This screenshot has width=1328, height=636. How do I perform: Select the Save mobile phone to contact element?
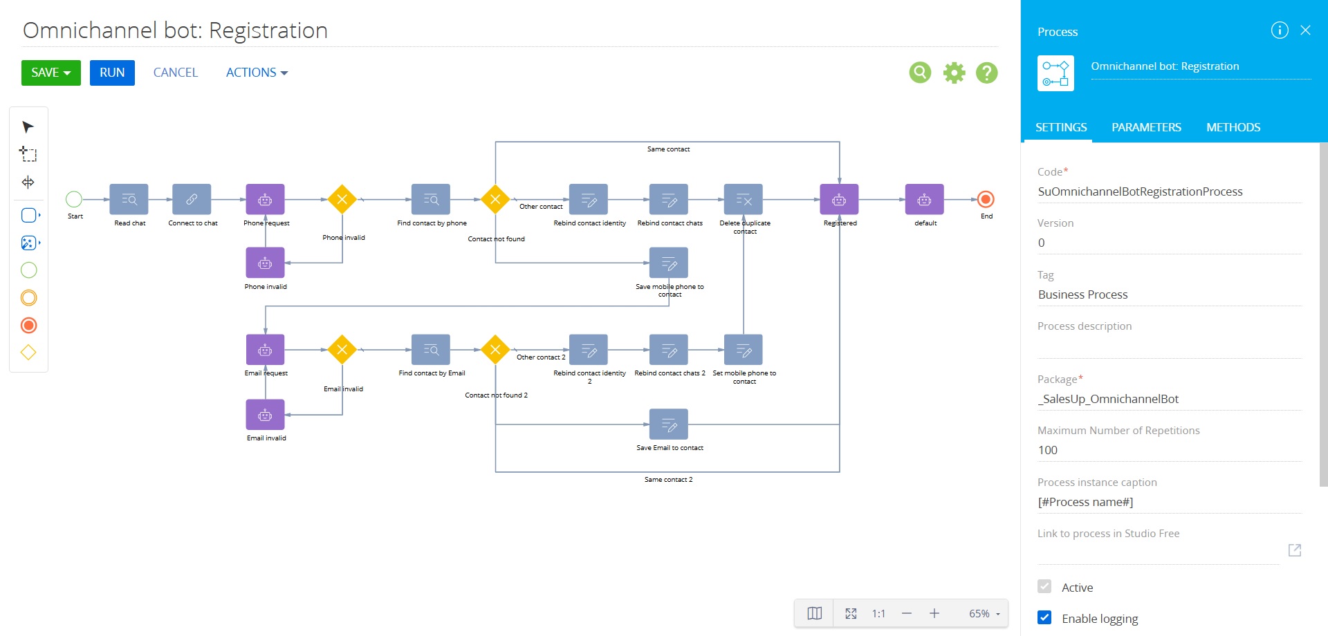point(669,263)
